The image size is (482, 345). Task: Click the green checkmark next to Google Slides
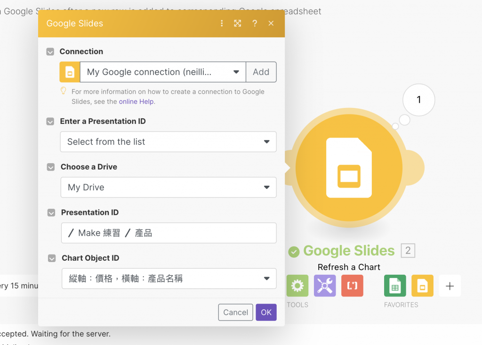click(294, 252)
